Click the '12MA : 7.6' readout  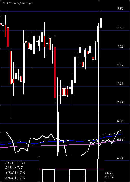pyautogui.click(x=15, y=173)
